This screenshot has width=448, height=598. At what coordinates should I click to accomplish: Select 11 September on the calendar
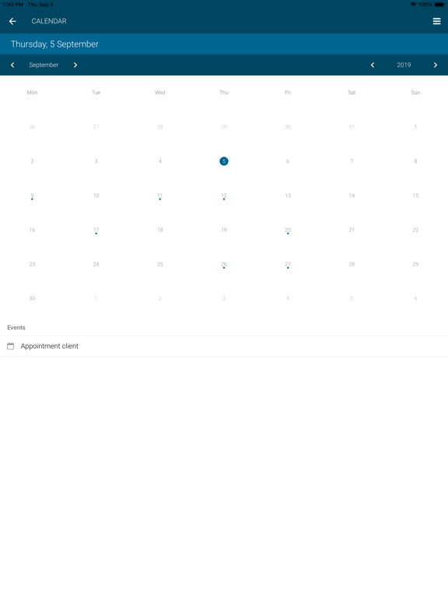coord(160,196)
